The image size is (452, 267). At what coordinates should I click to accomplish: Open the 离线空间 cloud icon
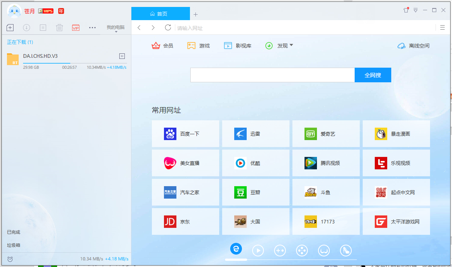click(401, 46)
